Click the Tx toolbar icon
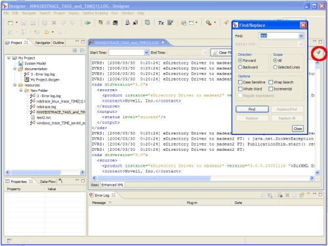The height and width of the screenshot is (246, 328). pos(161,23)
